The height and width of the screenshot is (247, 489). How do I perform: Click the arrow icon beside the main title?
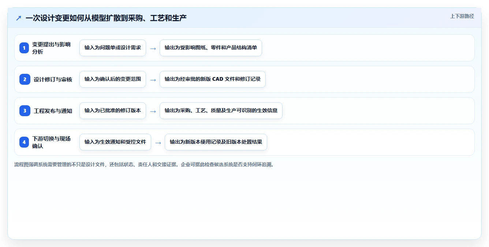pyautogui.click(x=18, y=18)
